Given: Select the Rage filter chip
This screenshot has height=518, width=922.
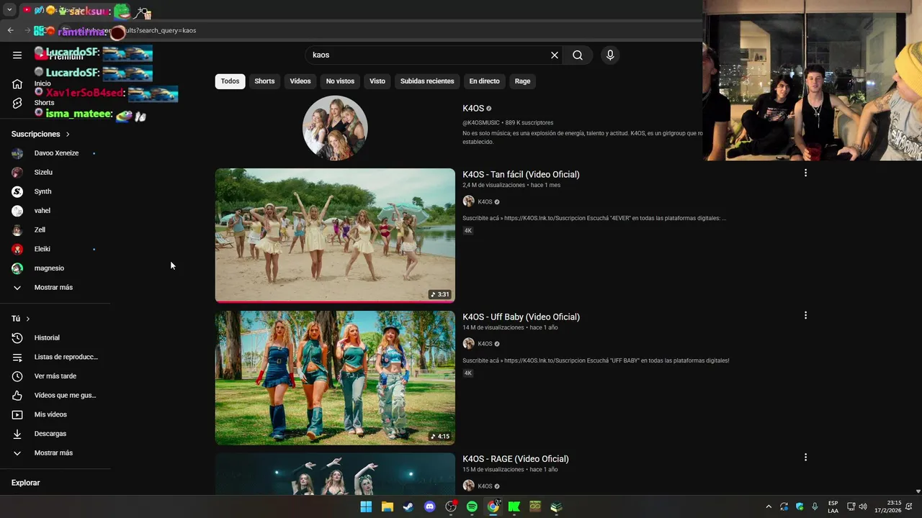Looking at the screenshot, I should (x=523, y=81).
